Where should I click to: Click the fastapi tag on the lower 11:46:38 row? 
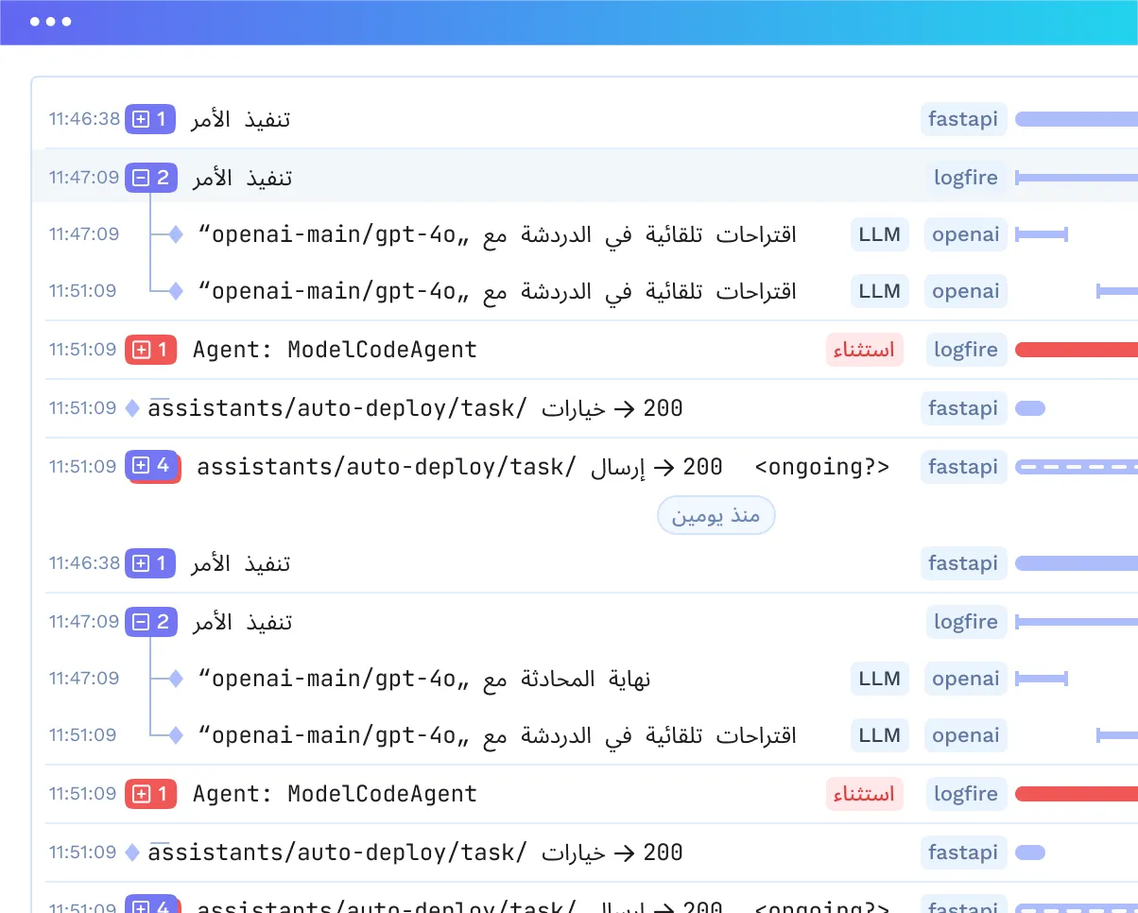[963, 563]
